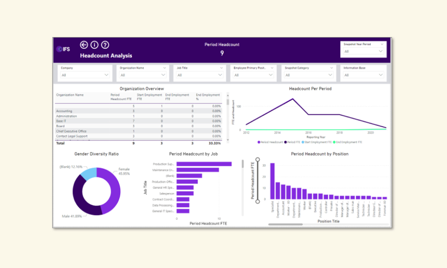
Task: Click Organization Overview table scroll down arrow
Action: click(x=228, y=140)
